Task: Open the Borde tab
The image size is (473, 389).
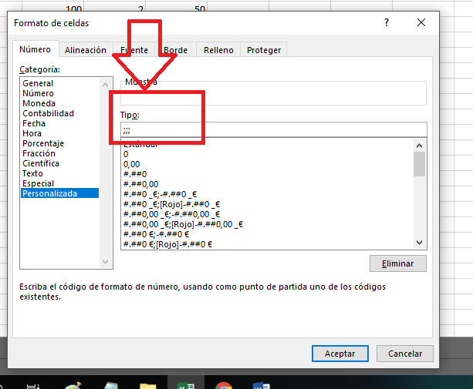Action: pos(176,50)
